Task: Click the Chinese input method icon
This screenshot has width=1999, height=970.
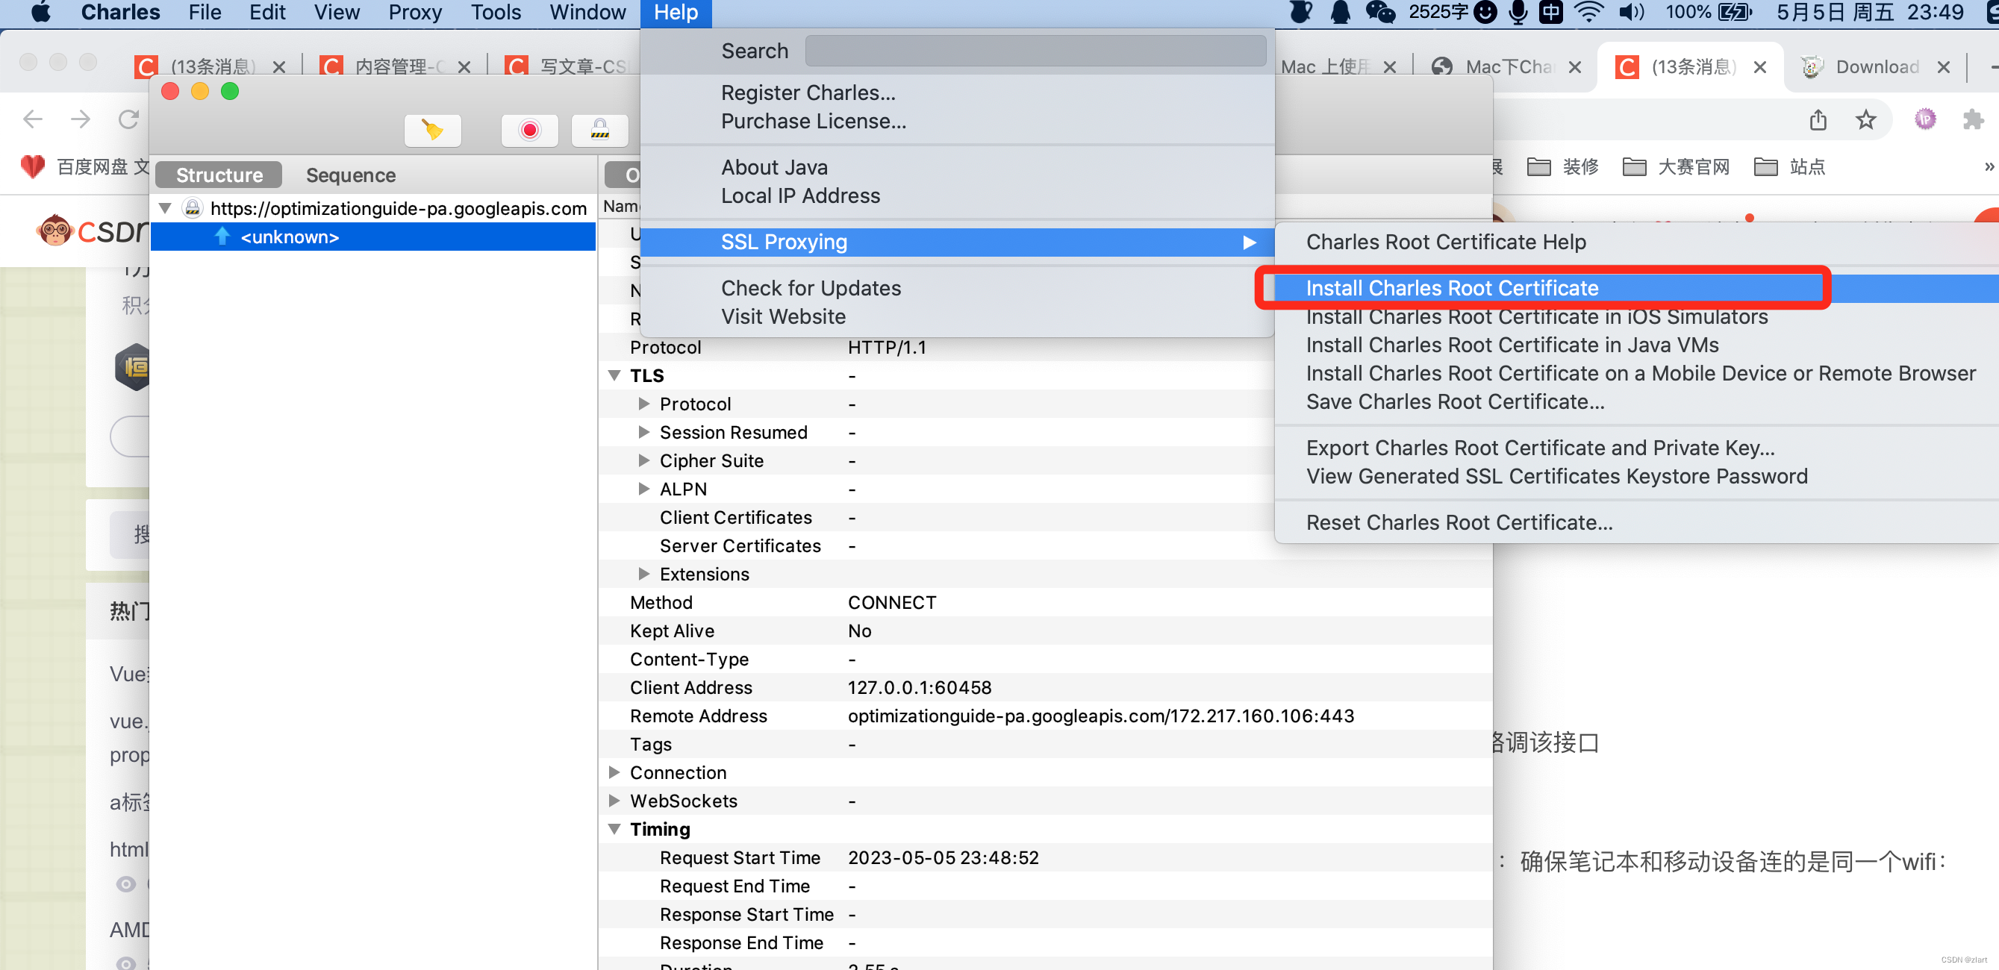Action: [x=1550, y=13]
